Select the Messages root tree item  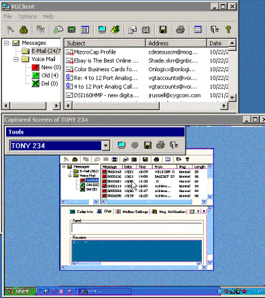click(34, 43)
